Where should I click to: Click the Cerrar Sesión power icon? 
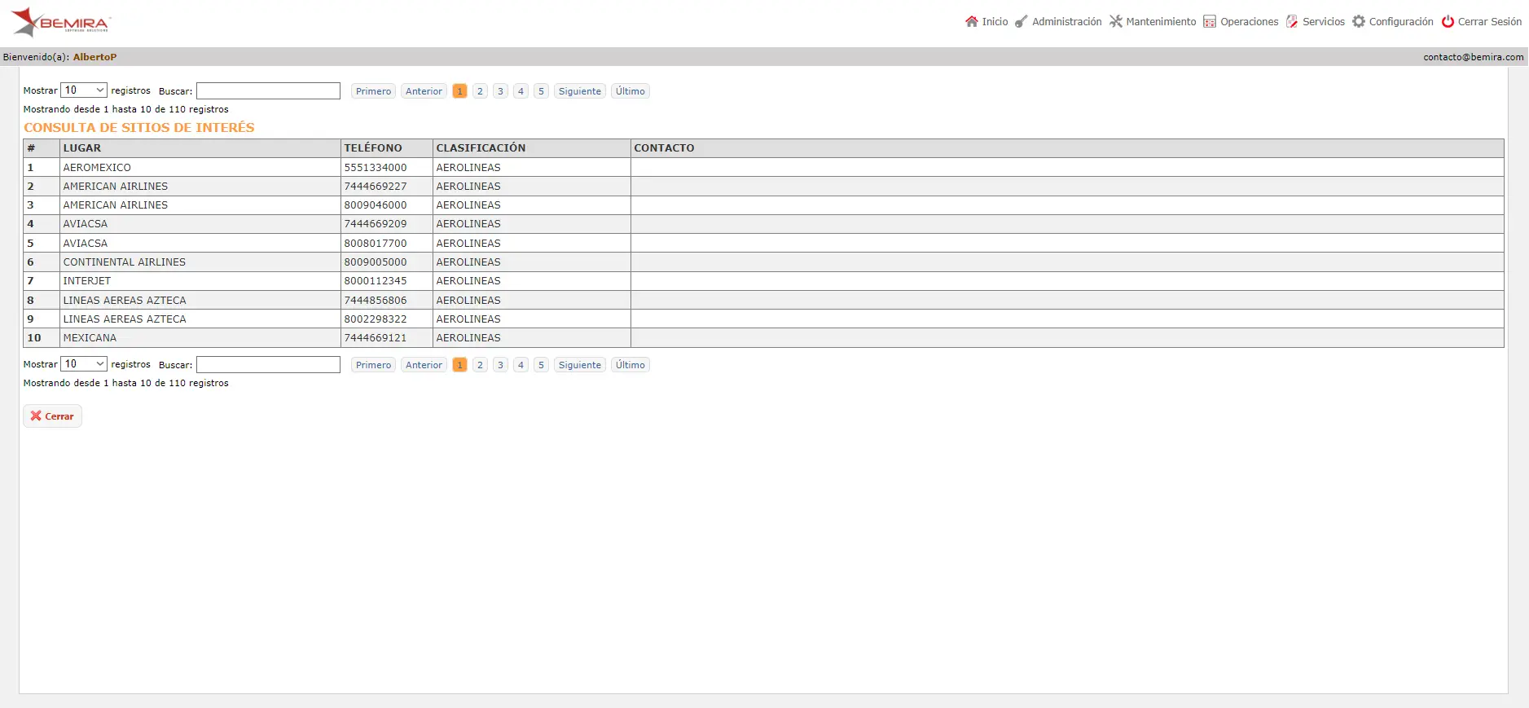[1448, 22]
